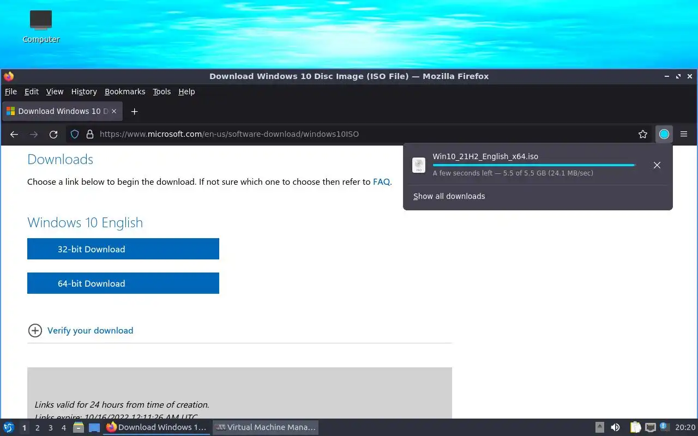Click the ISO download progress bar
The height and width of the screenshot is (436, 698).
tap(534, 165)
